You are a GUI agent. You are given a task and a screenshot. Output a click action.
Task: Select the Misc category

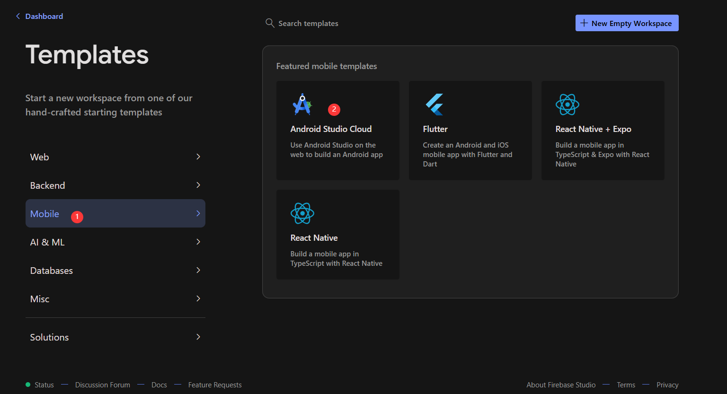(x=40, y=299)
